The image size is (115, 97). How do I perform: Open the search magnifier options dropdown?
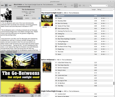point(91,6)
